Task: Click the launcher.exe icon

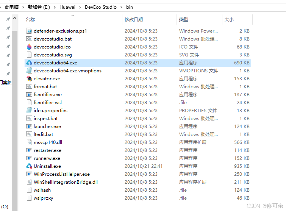Action: click(29, 126)
